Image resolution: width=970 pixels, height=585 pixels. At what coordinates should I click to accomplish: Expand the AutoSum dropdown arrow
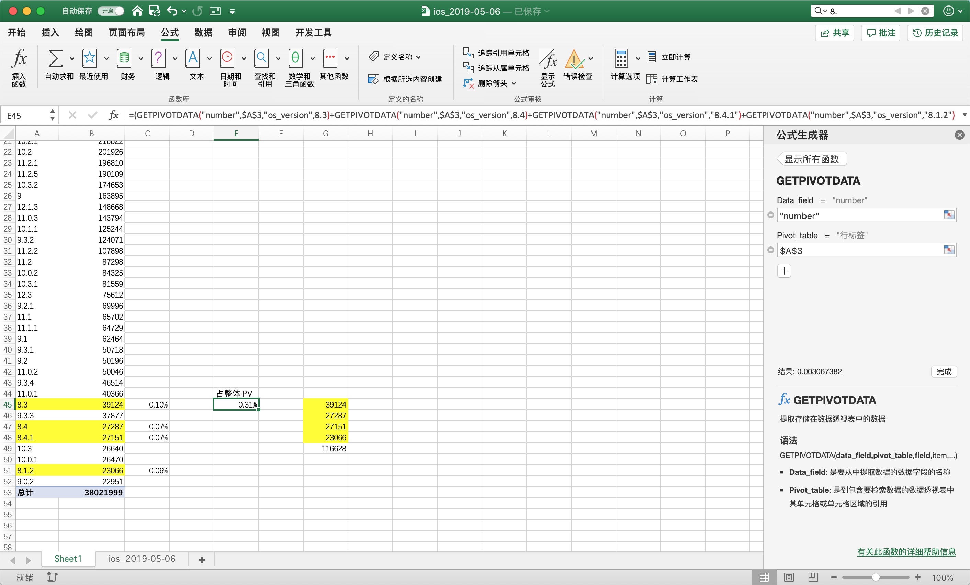coord(72,59)
